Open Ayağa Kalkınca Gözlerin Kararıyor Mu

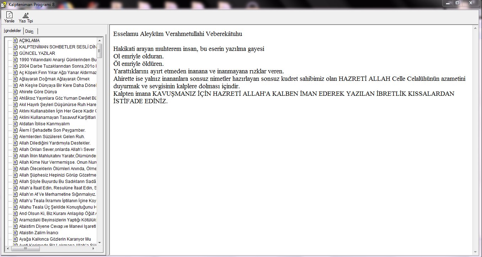click(55, 239)
